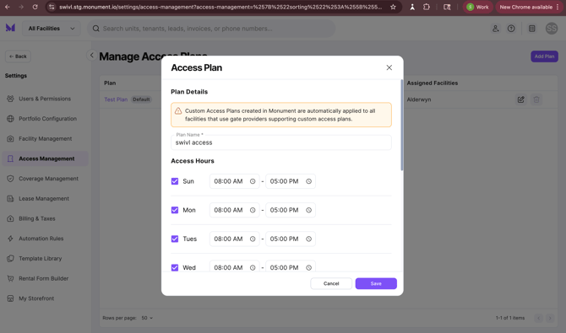Uncheck the Mon access hours checkbox
The image size is (566, 333).
tap(175, 210)
